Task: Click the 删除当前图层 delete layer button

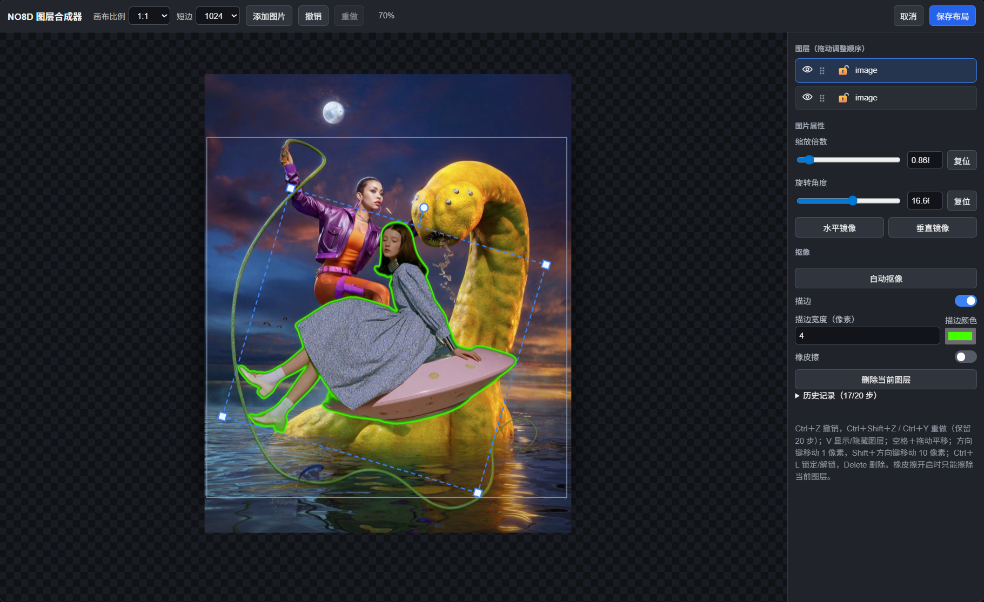Action: (886, 380)
